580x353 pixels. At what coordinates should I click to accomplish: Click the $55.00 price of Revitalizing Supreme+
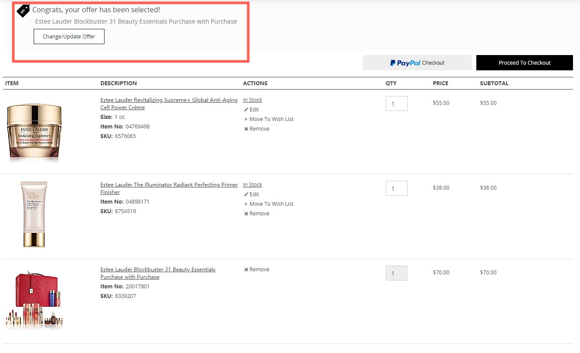pos(441,103)
